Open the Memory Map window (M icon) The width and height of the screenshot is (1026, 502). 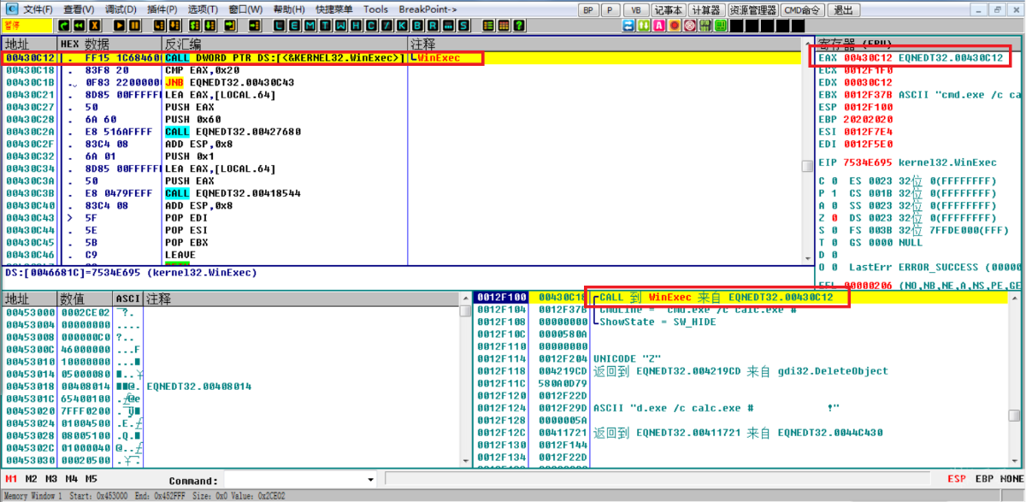(x=310, y=26)
